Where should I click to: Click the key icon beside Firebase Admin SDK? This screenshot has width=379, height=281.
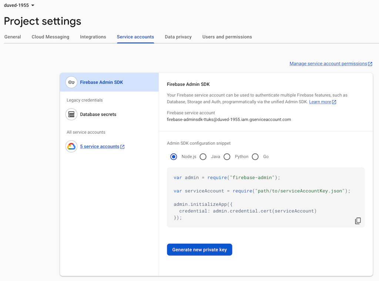coord(71,82)
